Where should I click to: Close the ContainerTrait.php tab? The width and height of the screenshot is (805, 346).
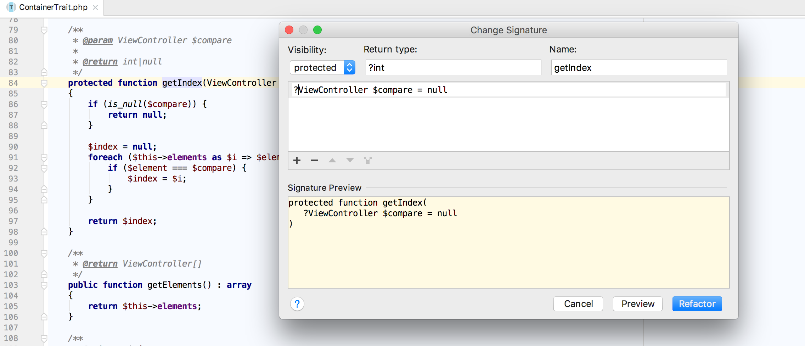95,7
